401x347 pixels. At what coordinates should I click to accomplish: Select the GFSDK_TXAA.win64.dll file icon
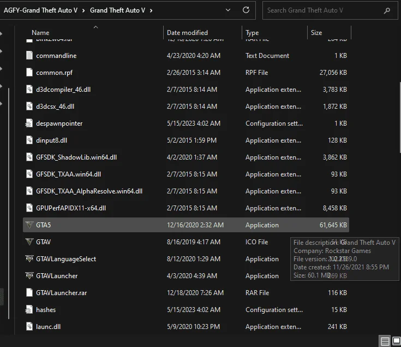pos(29,174)
